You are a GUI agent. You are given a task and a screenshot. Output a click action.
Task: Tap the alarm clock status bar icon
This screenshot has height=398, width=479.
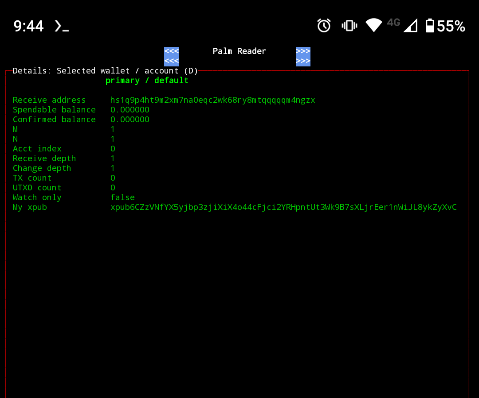tap(324, 26)
